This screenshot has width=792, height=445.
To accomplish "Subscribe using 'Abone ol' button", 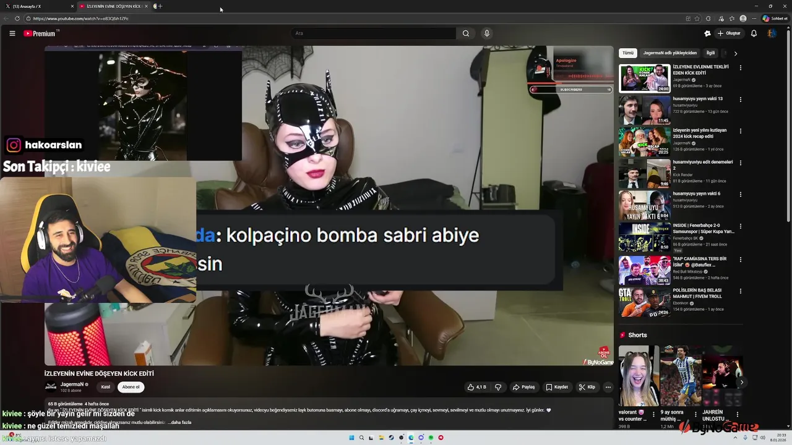I will click(x=131, y=387).
